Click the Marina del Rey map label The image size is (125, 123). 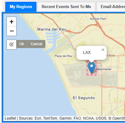click(x=52, y=29)
